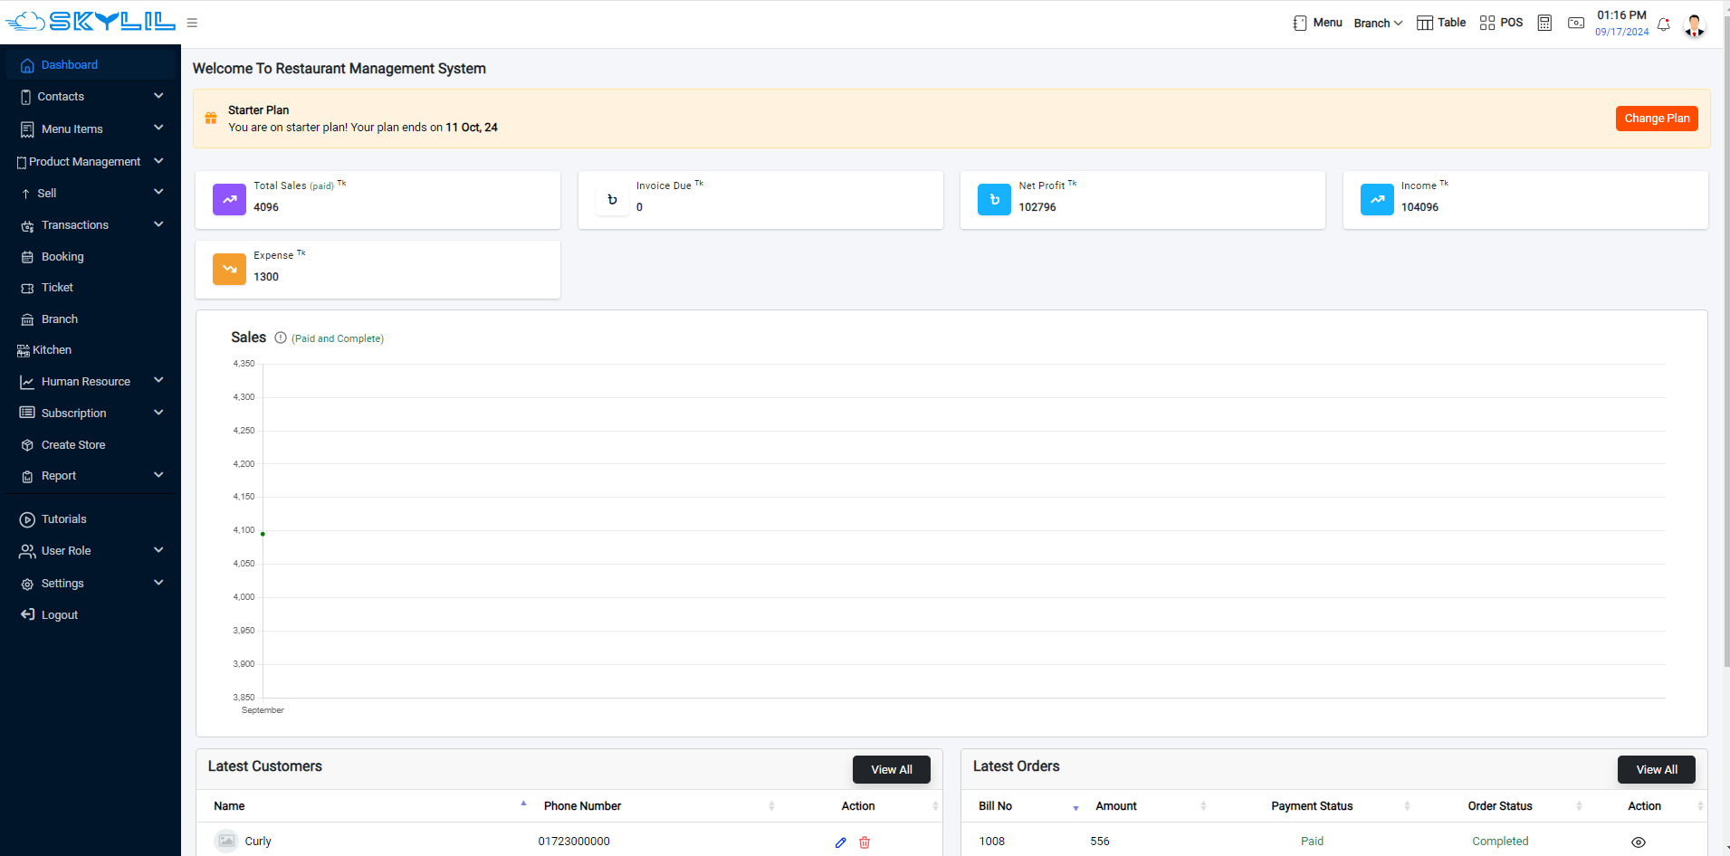
Task: Open the Branch dropdown in header
Action: pos(1378,24)
